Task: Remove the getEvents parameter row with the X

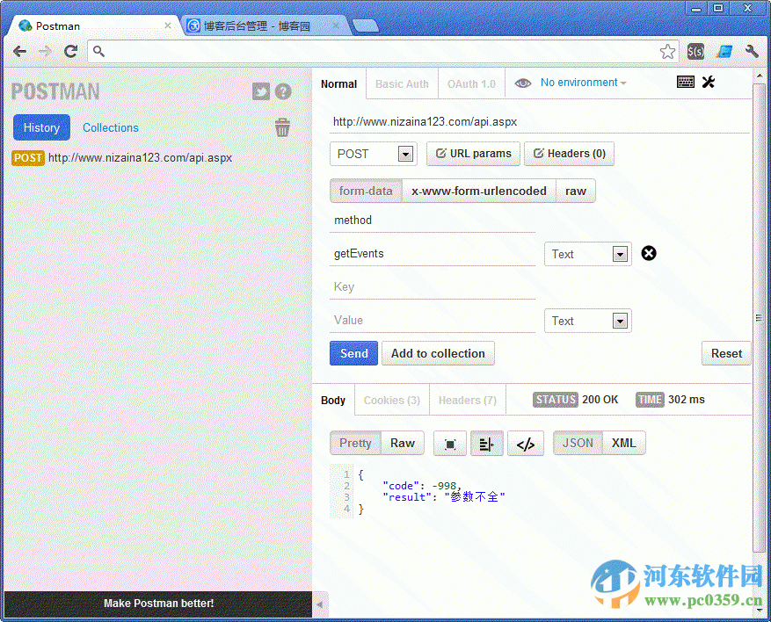Action: pyautogui.click(x=649, y=253)
